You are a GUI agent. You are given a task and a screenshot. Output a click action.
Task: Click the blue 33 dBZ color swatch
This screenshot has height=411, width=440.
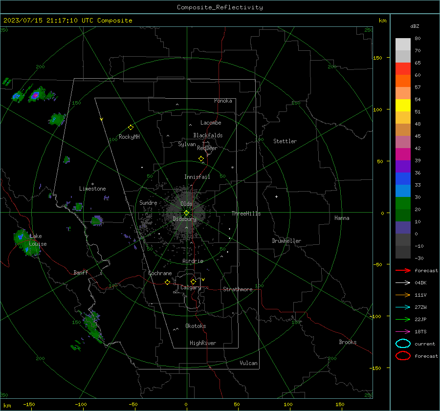click(403, 191)
